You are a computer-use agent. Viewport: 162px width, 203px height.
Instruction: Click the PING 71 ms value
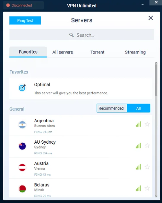tap(42, 196)
